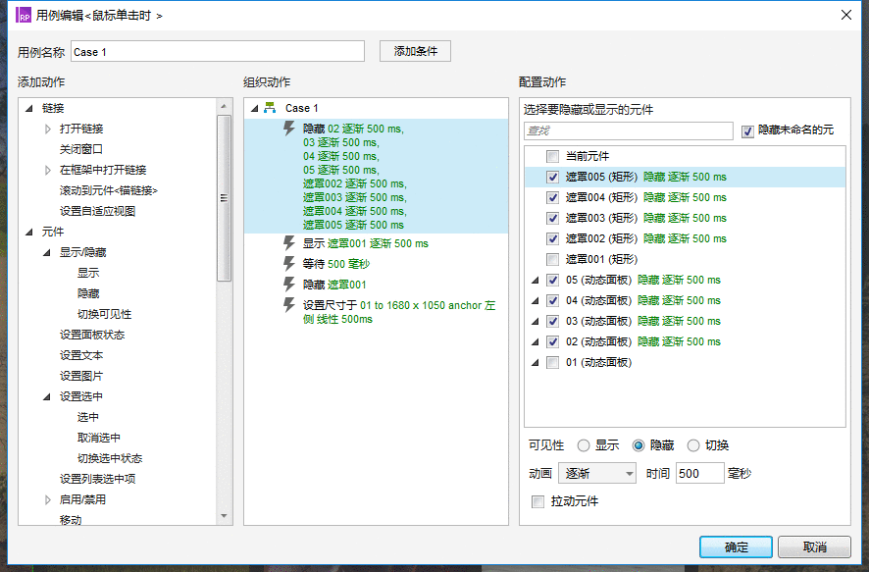Click the 用例名称 Case 1 input field
The width and height of the screenshot is (869, 572).
point(218,51)
